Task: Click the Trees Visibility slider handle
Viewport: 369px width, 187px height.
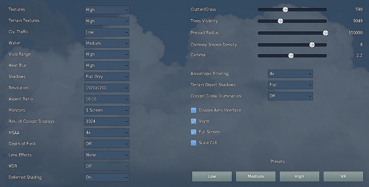Action: [x=280, y=21]
